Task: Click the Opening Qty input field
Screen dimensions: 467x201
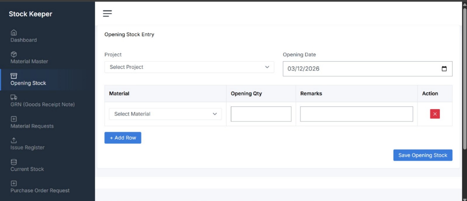Action: 261,114
